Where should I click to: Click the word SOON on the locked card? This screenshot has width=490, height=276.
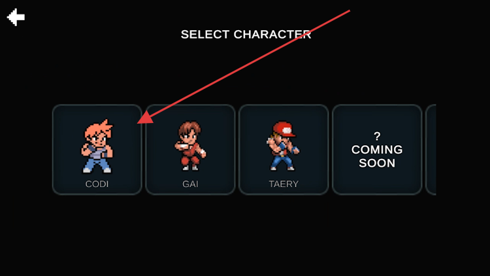(x=377, y=163)
